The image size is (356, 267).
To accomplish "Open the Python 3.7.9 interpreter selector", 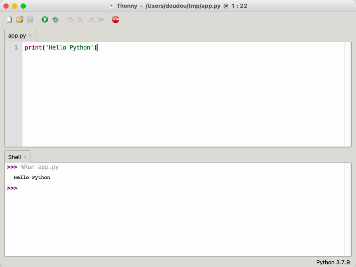I will point(333,262).
